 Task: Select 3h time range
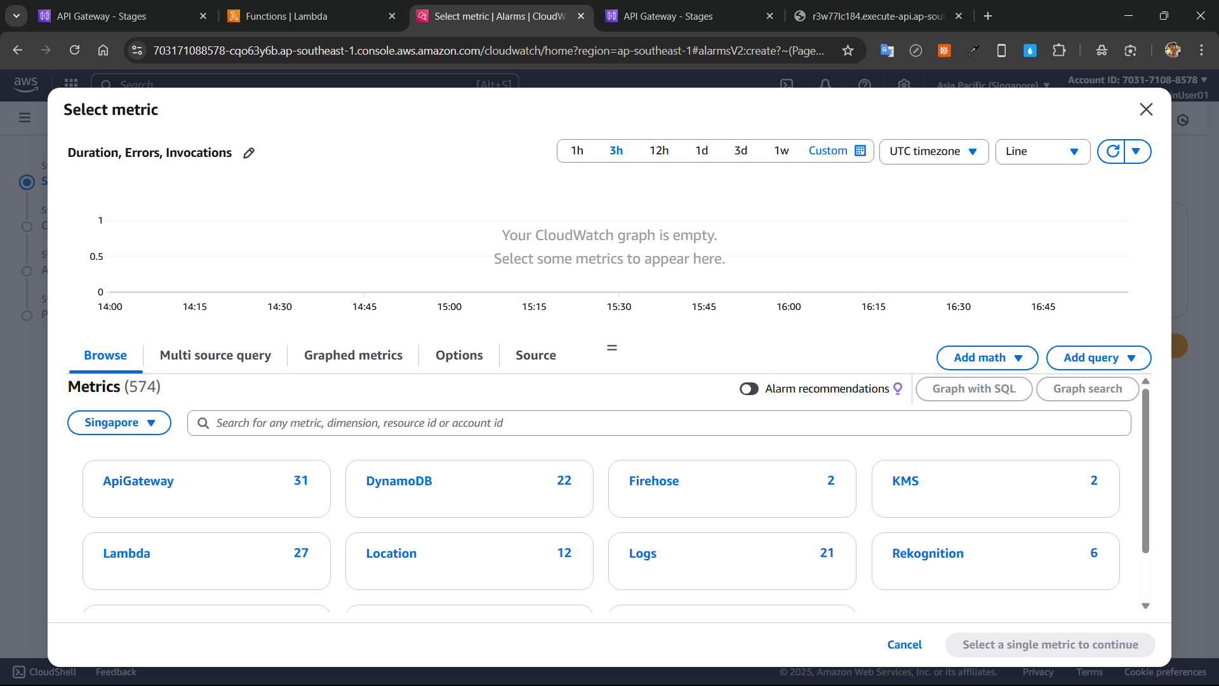pyautogui.click(x=616, y=151)
